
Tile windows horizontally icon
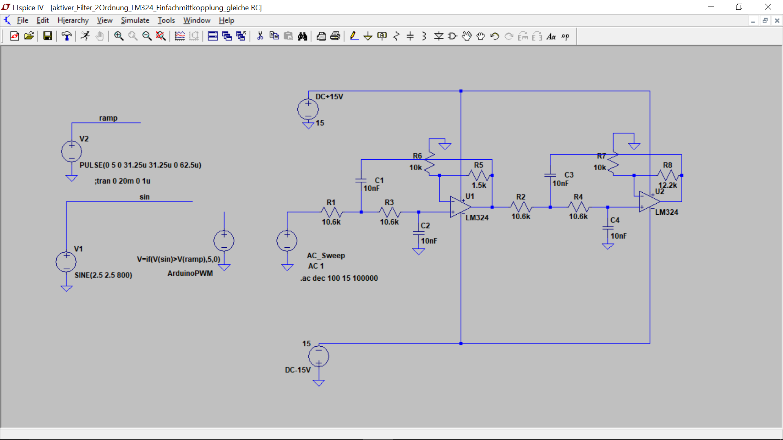pyautogui.click(x=213, y=36)
